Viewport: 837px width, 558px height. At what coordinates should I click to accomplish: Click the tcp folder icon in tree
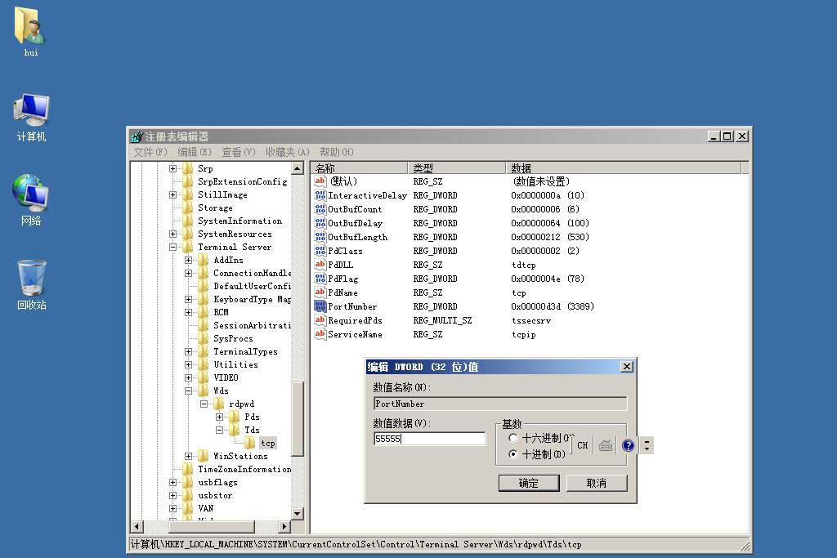[x=249, y=443]
